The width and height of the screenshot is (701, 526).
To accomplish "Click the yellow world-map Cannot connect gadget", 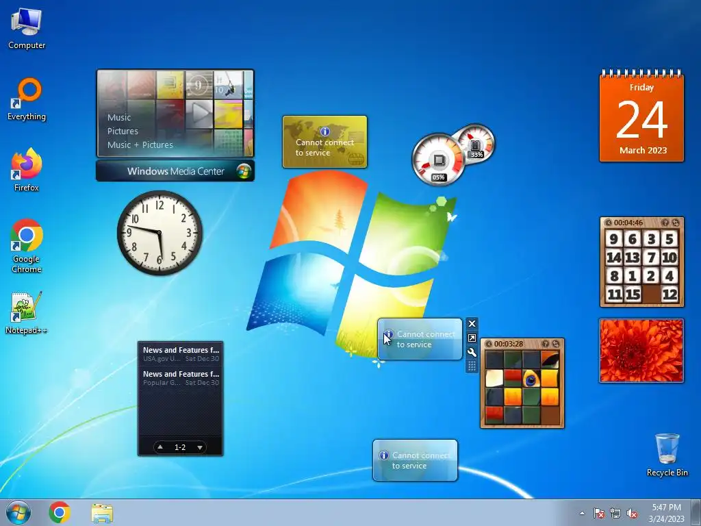I will pos(324,142).
